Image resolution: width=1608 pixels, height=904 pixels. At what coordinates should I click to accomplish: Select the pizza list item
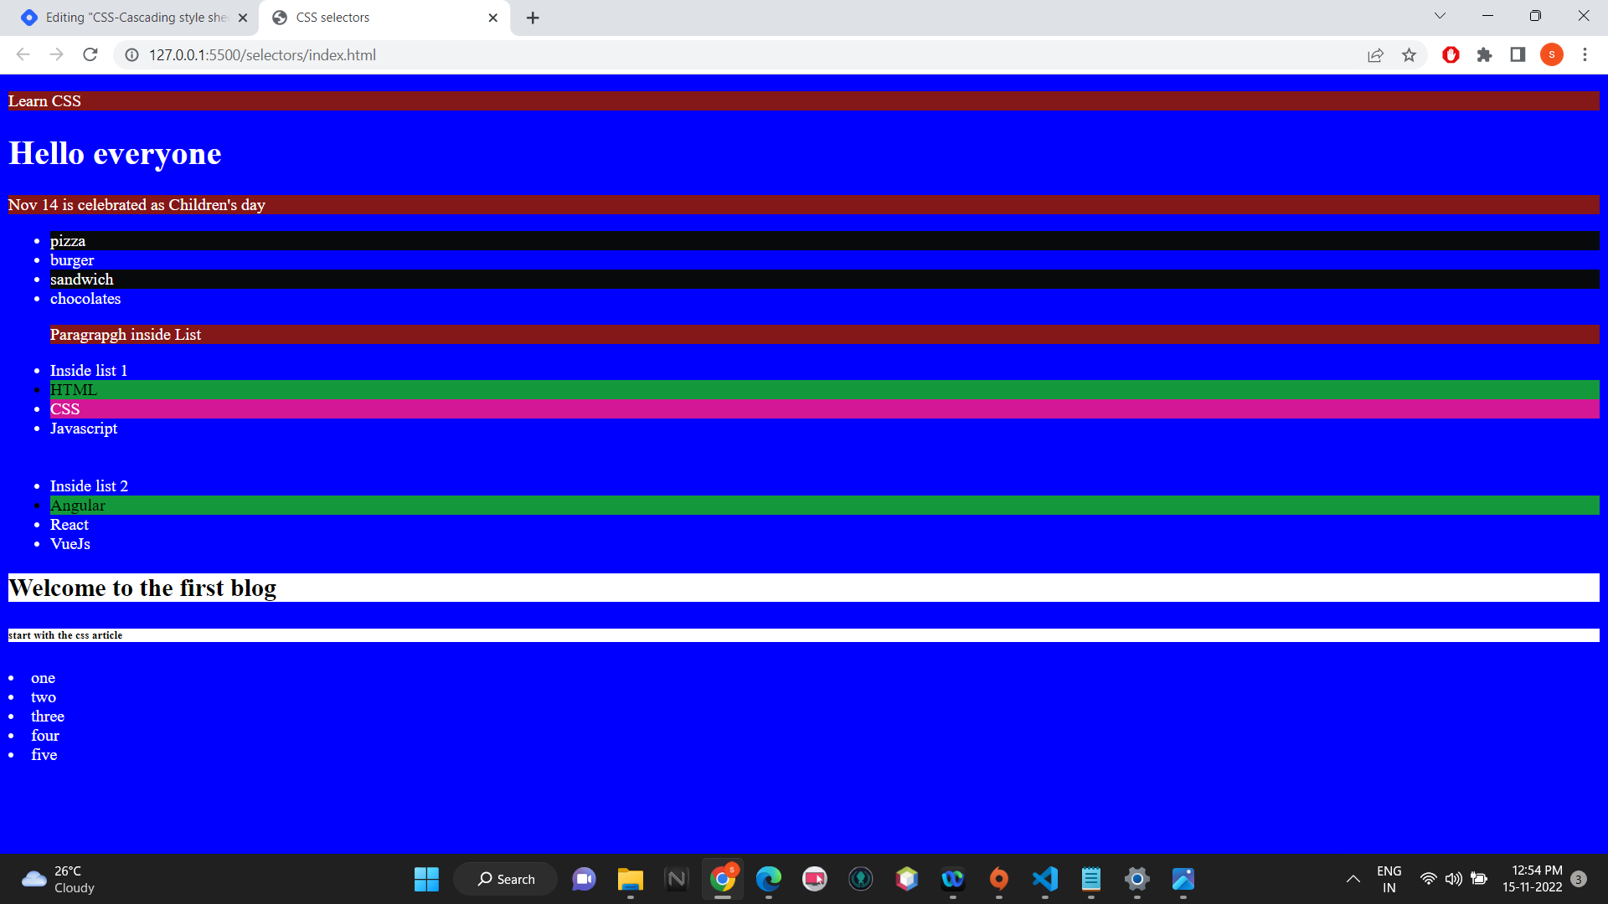tap(824, 241)
